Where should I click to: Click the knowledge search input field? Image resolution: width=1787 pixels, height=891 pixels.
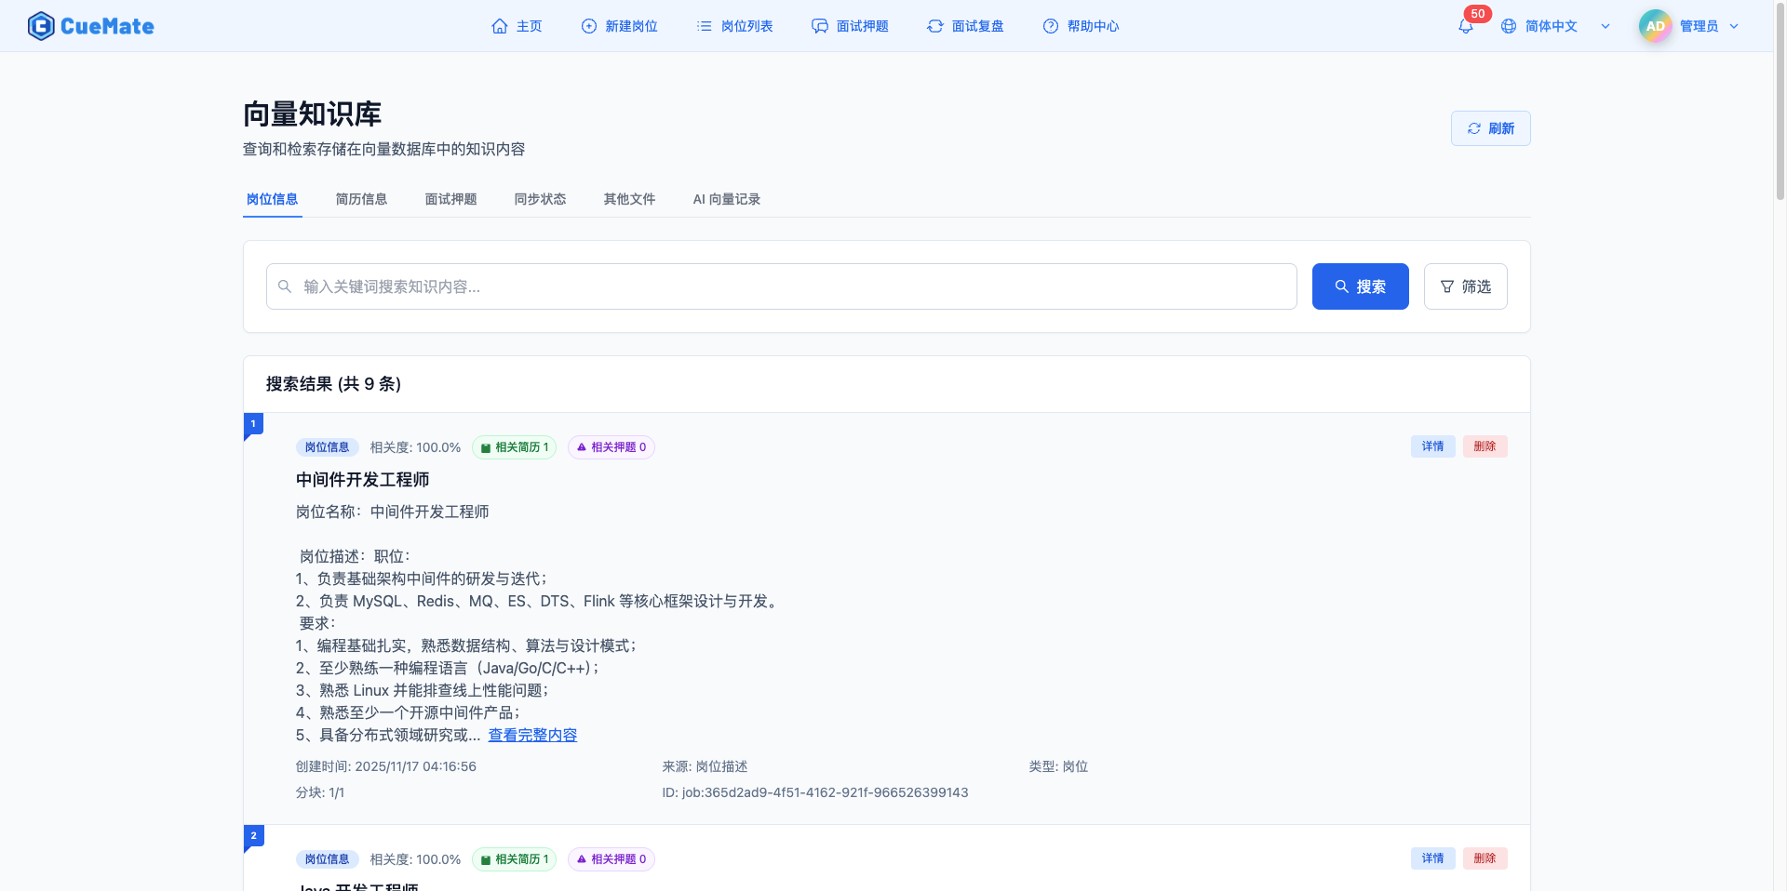coord(780,286)
